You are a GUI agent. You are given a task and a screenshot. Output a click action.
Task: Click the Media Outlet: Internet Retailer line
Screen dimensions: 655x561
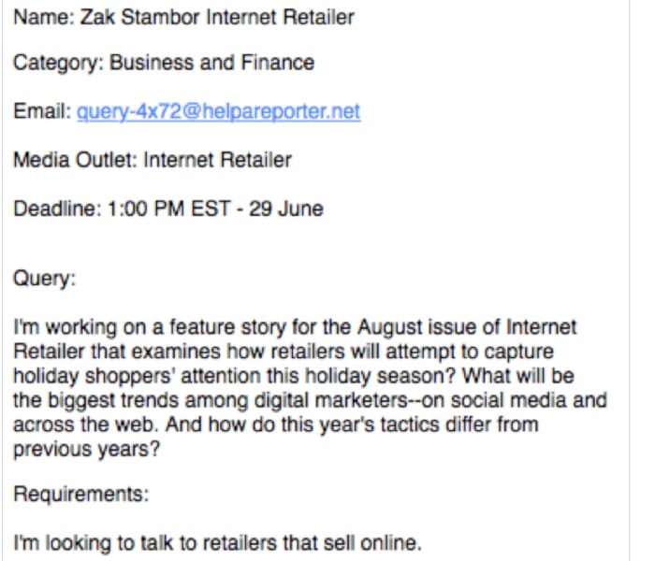tap(153, 160)
